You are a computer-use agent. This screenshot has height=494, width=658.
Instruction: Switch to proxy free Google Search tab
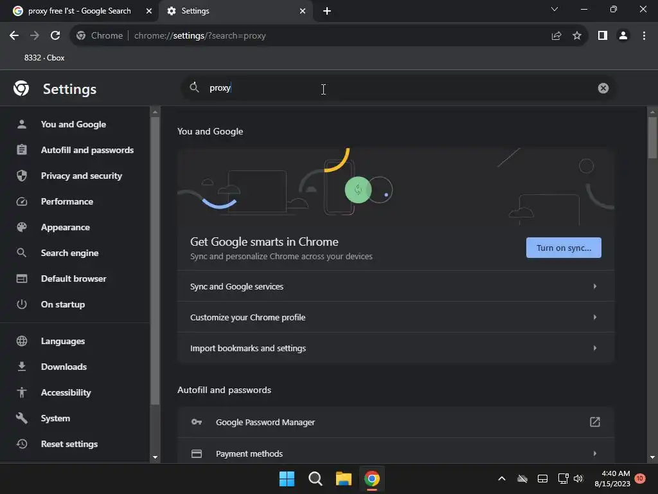coord(79,11)
